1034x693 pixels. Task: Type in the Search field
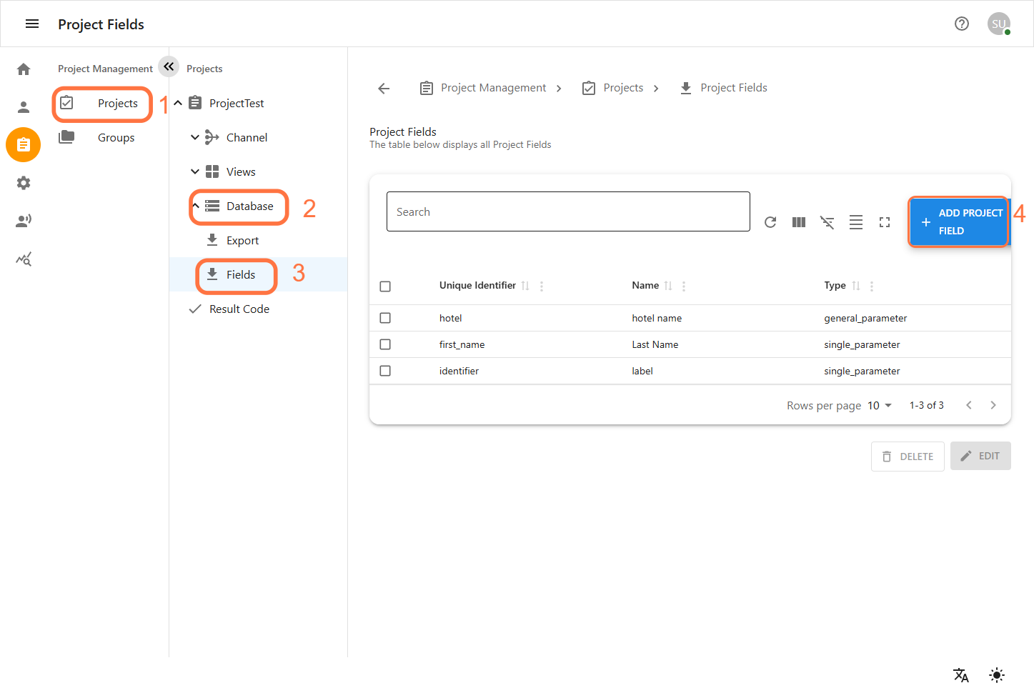coord(567,211)
